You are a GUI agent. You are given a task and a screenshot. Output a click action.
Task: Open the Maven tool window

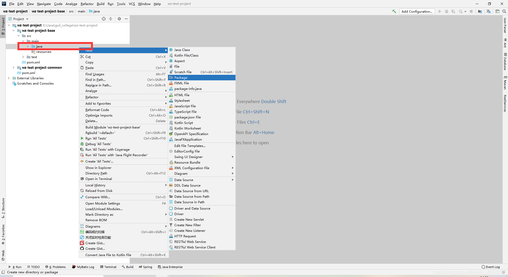click(x=505, y=82)
